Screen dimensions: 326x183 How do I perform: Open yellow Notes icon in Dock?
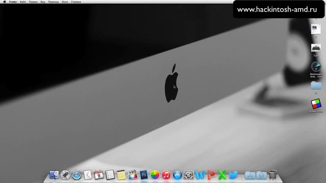121,175
